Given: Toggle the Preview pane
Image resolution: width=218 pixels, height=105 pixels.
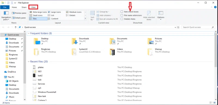Looking at the screenshot, I should 19,13.
